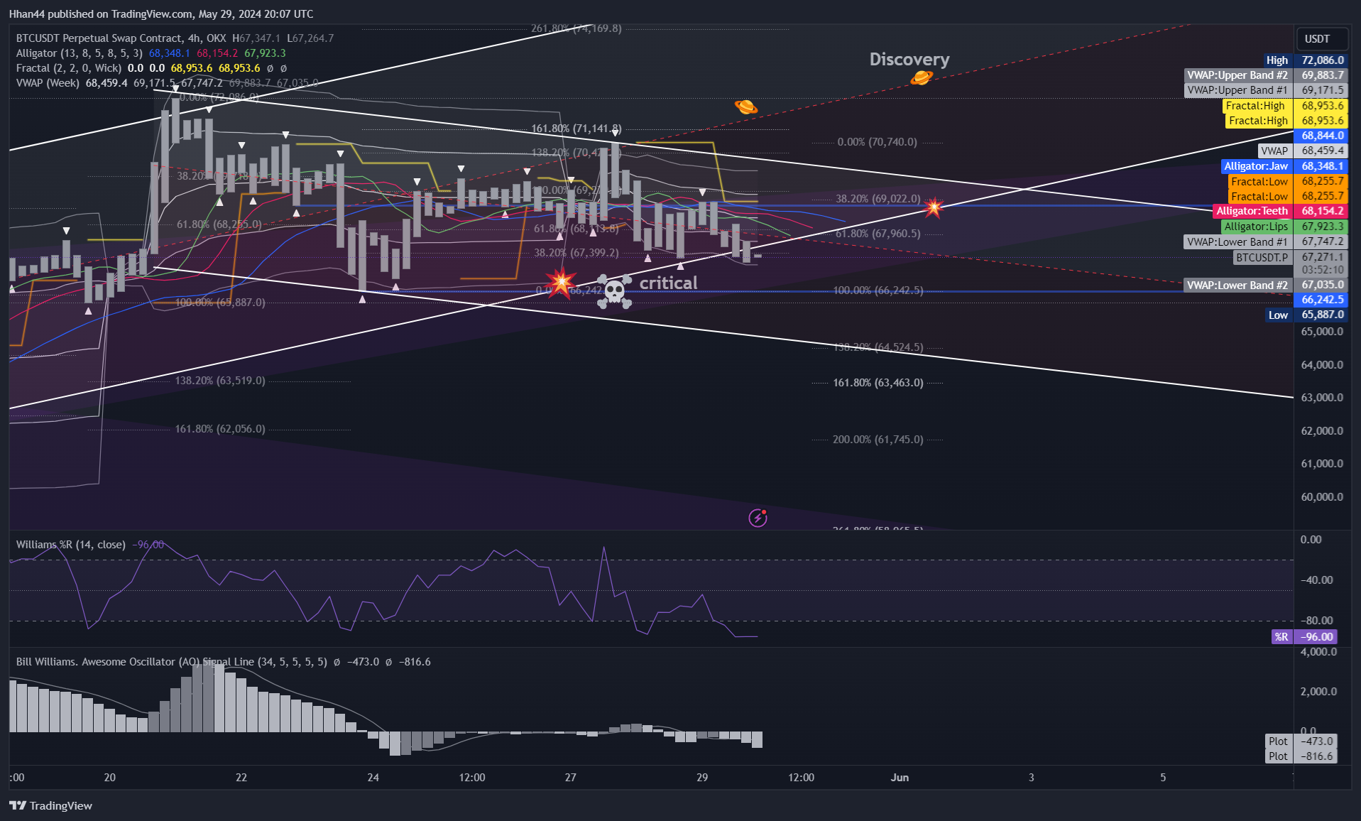The height and width of the screenshot is (821, 1361).
Task: Click the Fractal (2, 2, 0, Wick) legend
Action: (x=69, y=68)
